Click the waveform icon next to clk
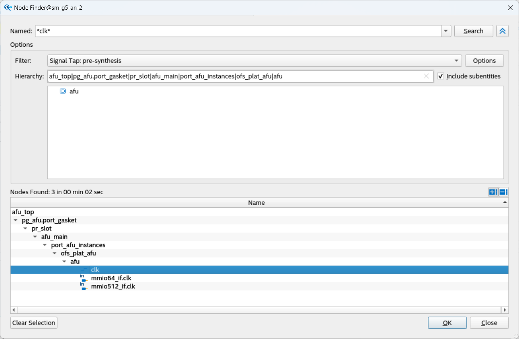The height and width of the screenshot is (339, 519). pyautogui.click(x=84, y=269)
